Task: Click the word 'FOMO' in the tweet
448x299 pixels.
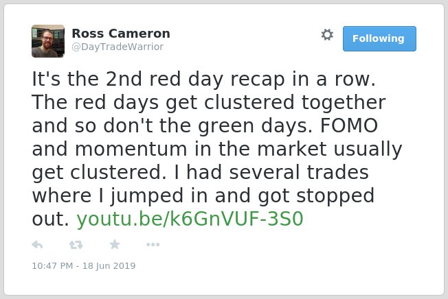Action: 349,125
